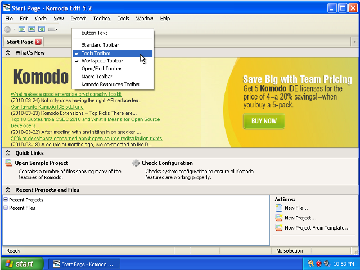Click the Komodo icon in the title bar
Viewport: 360px width, 270px height.
point(7,8)
